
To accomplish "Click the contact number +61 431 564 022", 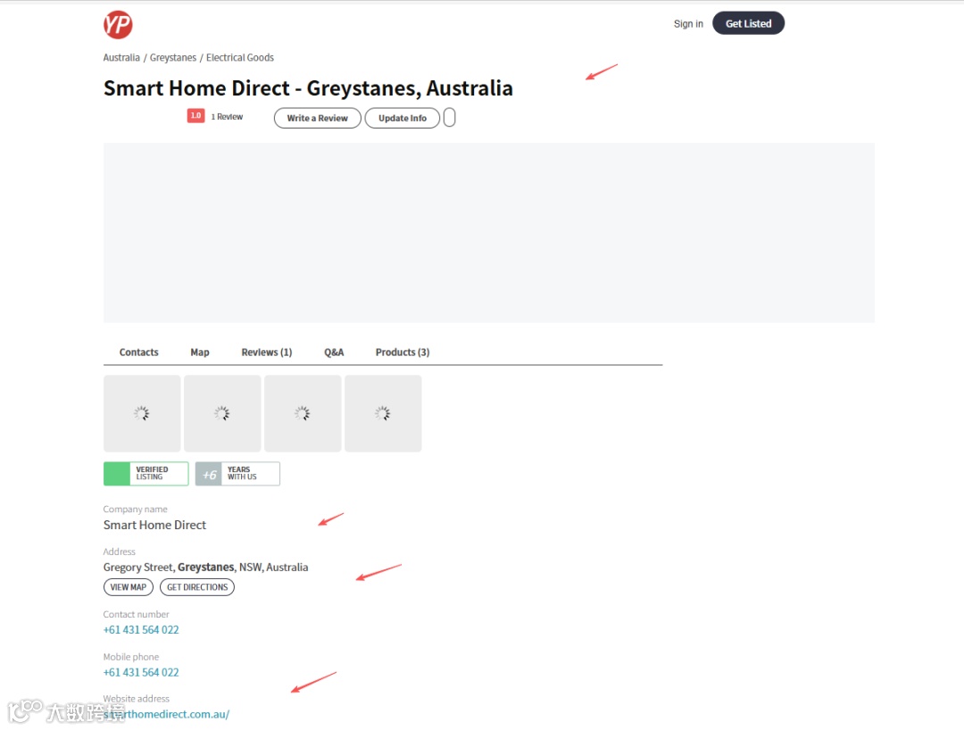I will [141, 630].
